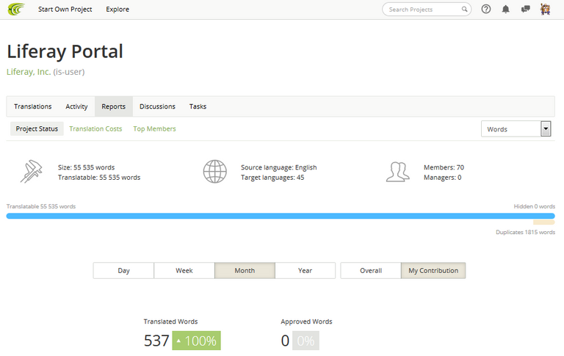The width and height of the screenshot is (564, 356).
Task: Select the Week period toggle
Action: (184, 270)
